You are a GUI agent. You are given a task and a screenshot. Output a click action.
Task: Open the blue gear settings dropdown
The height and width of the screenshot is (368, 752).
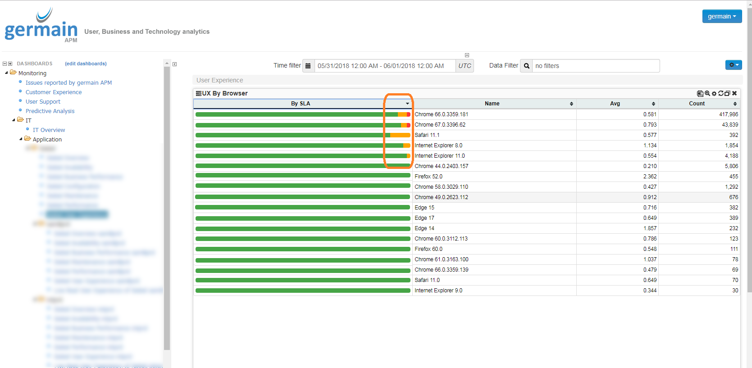pyautogui.click(x=734, y=65)
